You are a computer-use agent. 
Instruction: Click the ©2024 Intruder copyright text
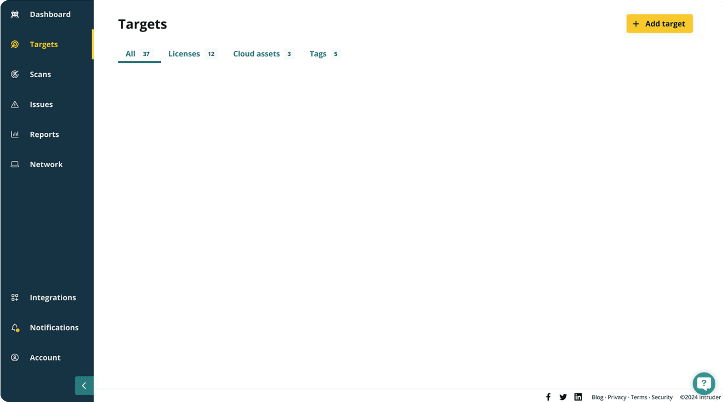click(x=700, y=397)
